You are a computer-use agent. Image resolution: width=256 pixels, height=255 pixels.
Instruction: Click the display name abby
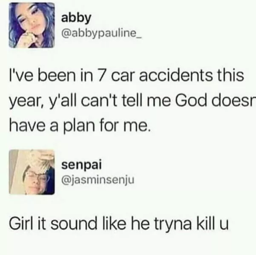(x=76, y=18)
